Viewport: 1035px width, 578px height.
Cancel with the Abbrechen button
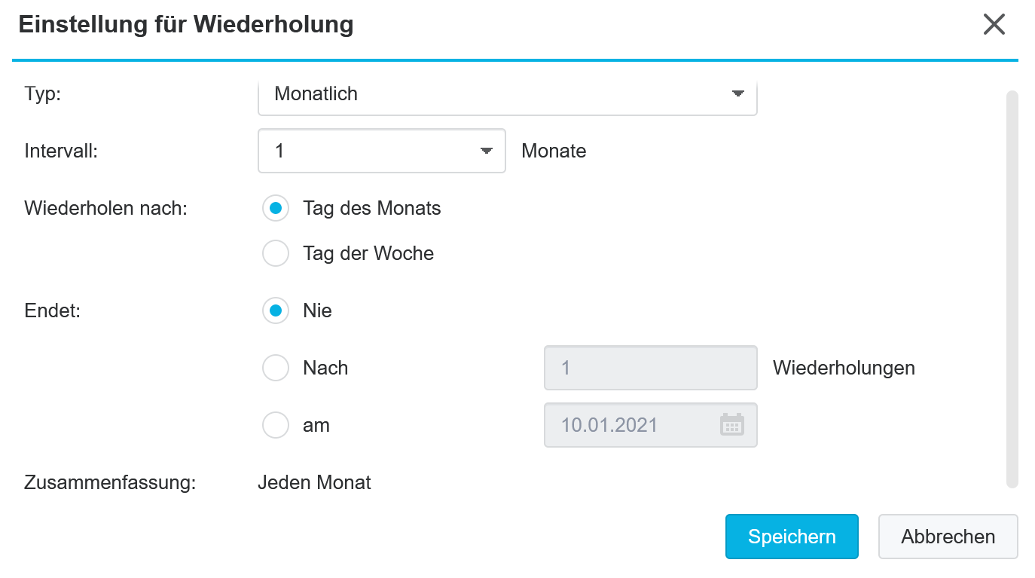[948, 537]
